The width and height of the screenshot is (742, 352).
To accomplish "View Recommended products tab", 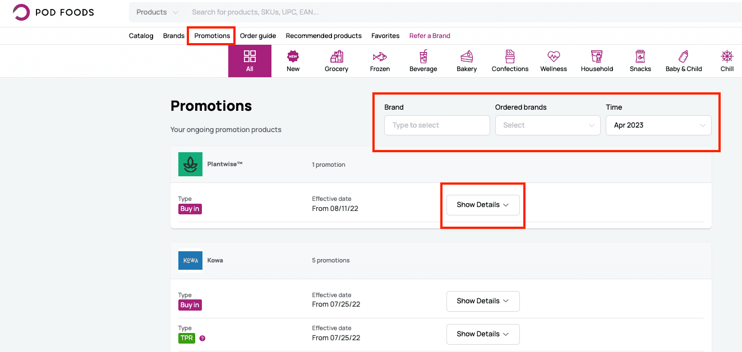I will point(324,36).
